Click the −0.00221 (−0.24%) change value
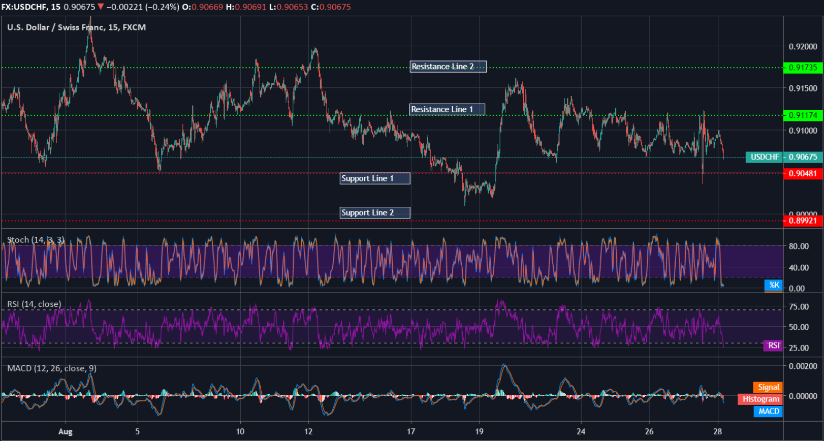 [143, 7]
